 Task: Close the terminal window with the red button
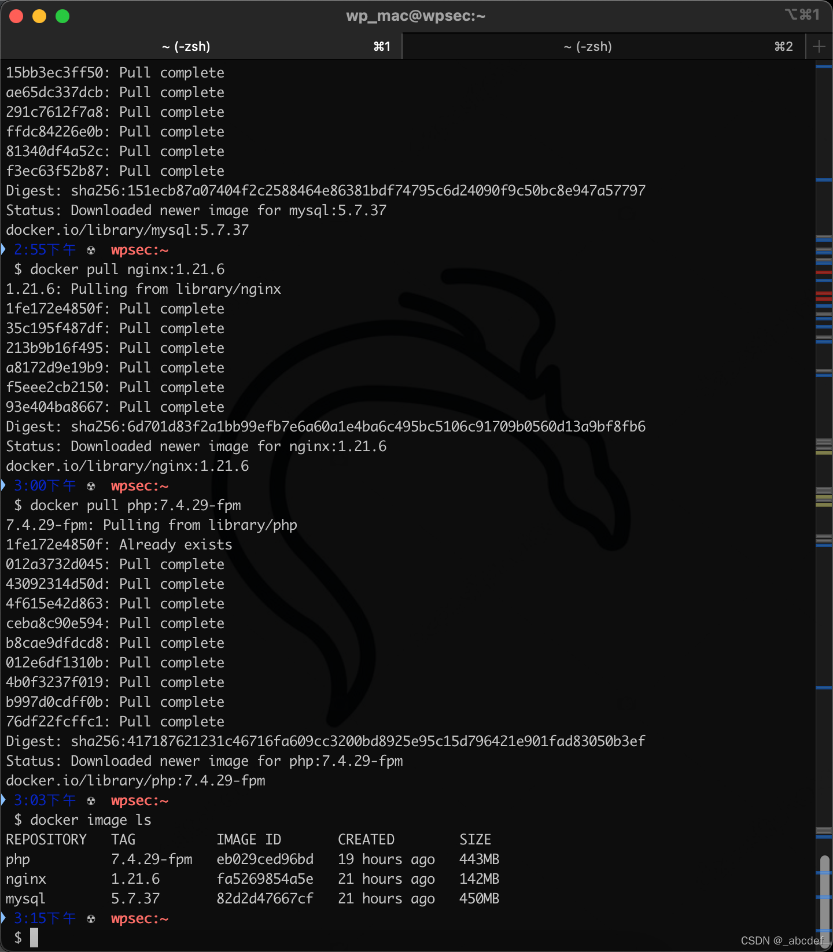tap(16, 16)
